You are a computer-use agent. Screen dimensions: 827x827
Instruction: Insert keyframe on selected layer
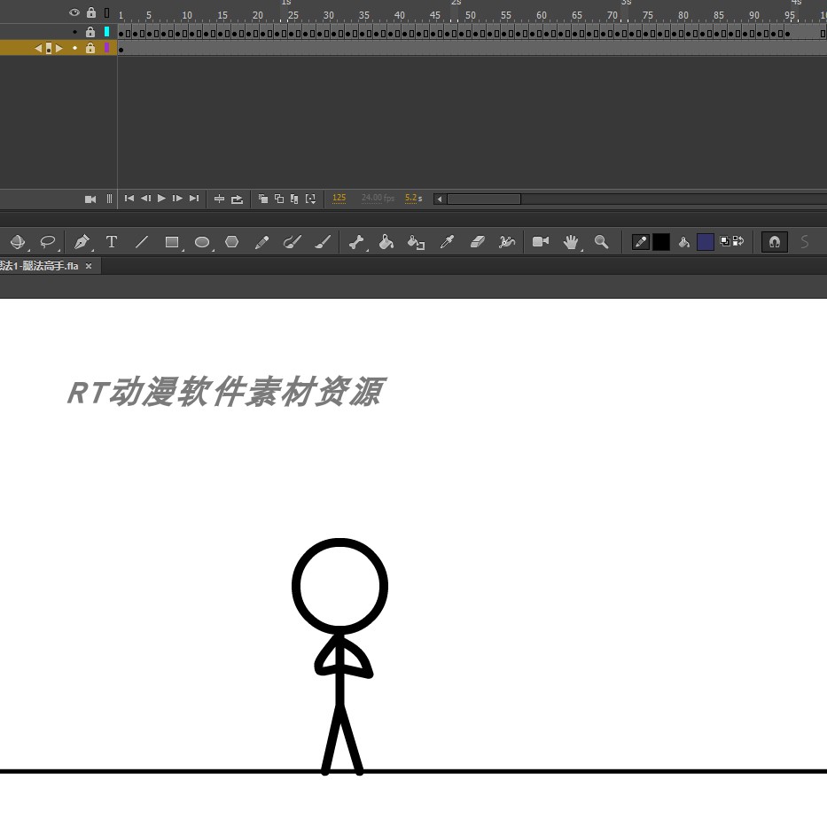click(49, 49)
